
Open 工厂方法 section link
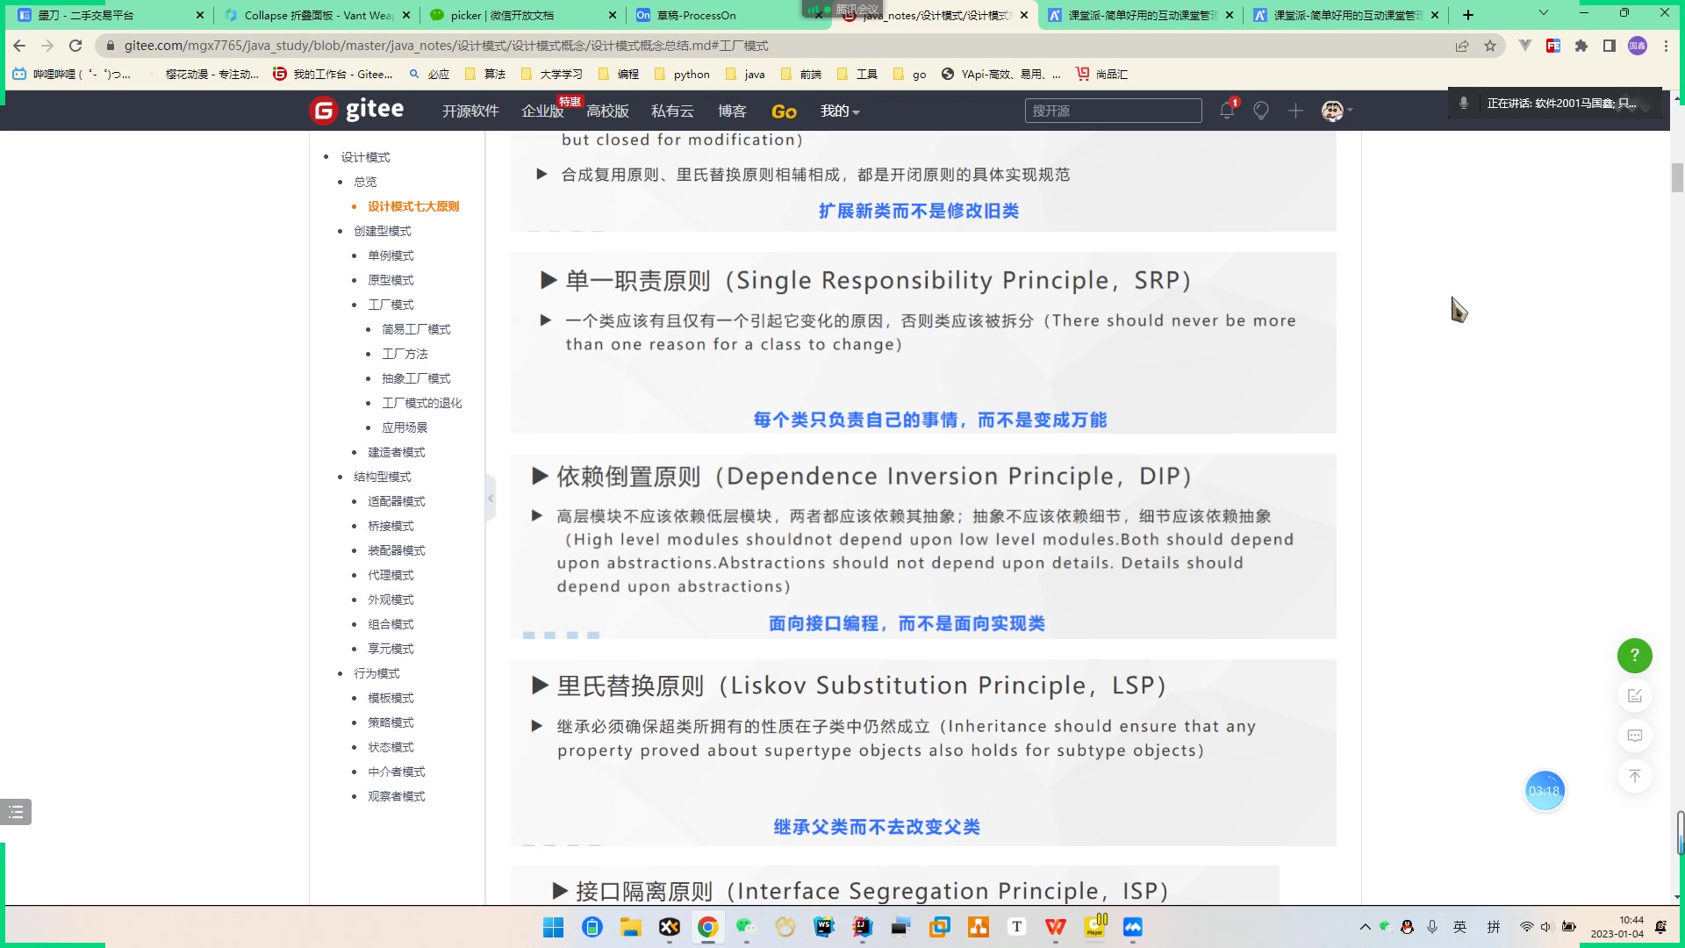click(405, 354)
